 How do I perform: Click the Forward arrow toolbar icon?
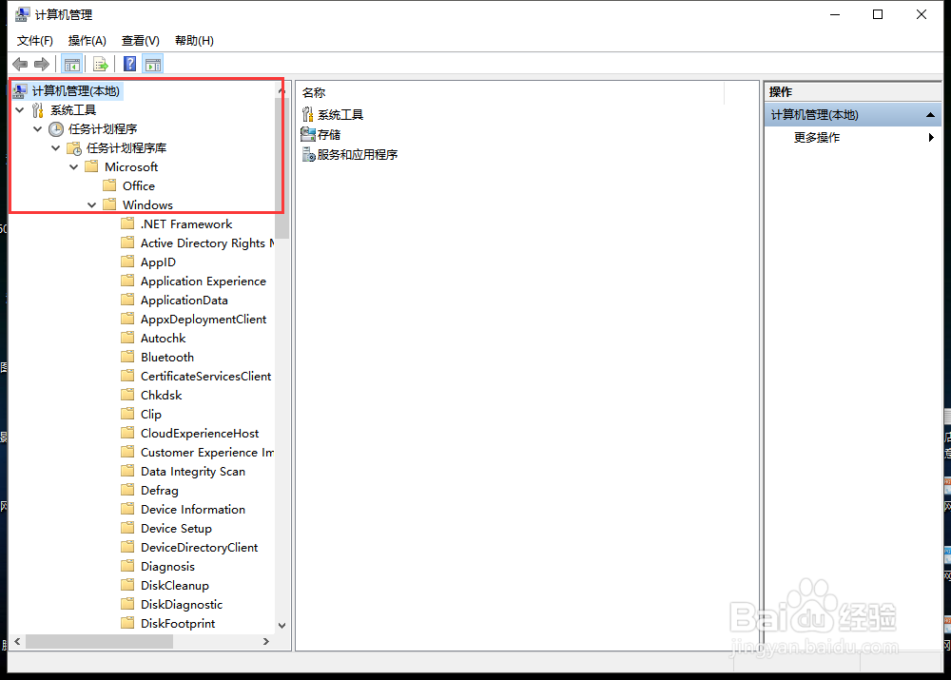(42, 64)
